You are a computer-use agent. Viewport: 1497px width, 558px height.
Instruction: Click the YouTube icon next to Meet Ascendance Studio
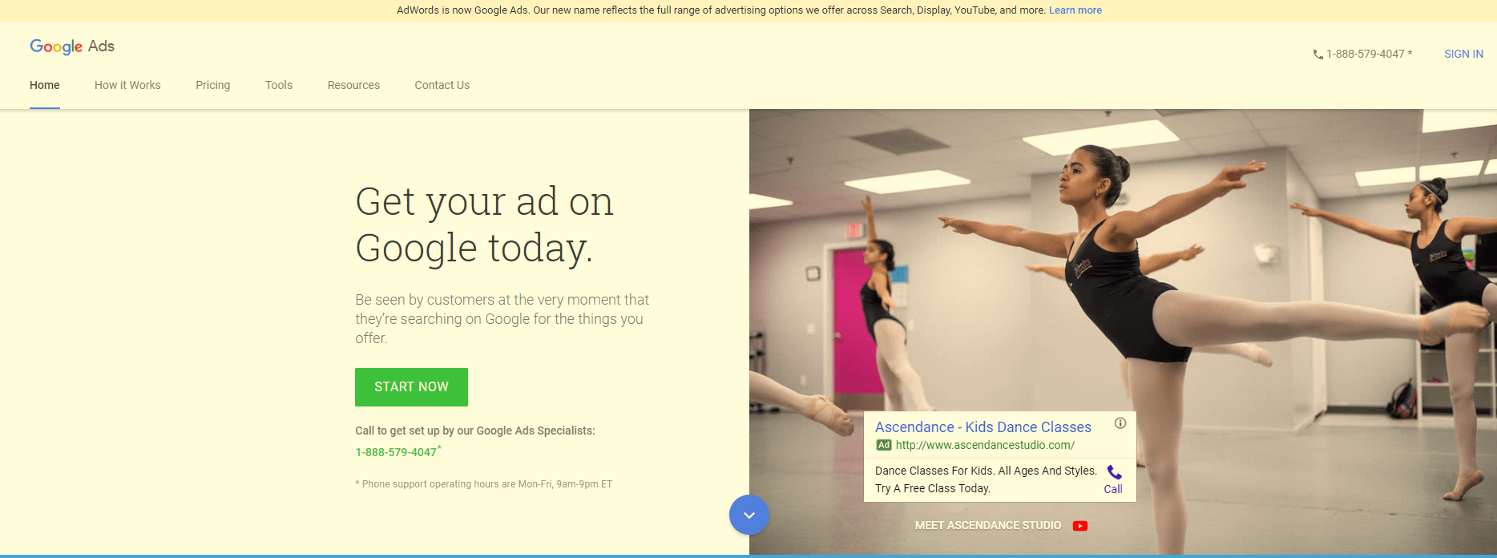coord(1080,526)
